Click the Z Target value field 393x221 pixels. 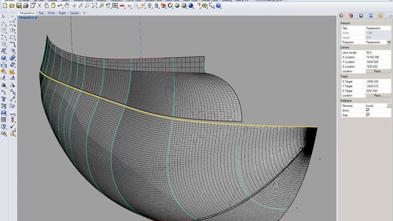(378, 91)
